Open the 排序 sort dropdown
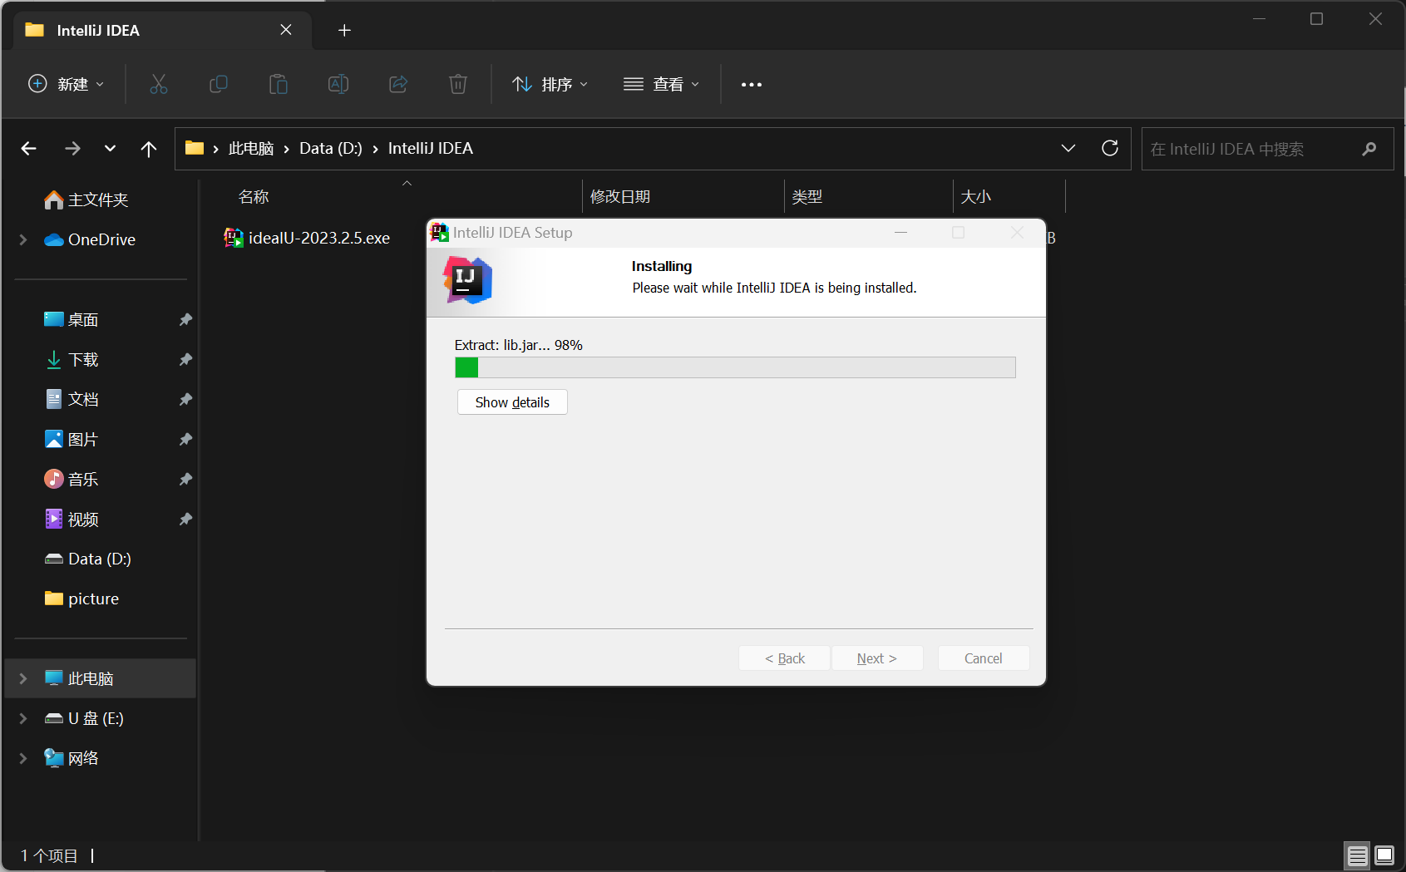This screenshot has width=1406, height=872. pyautogui.click(x=550, y=84)
